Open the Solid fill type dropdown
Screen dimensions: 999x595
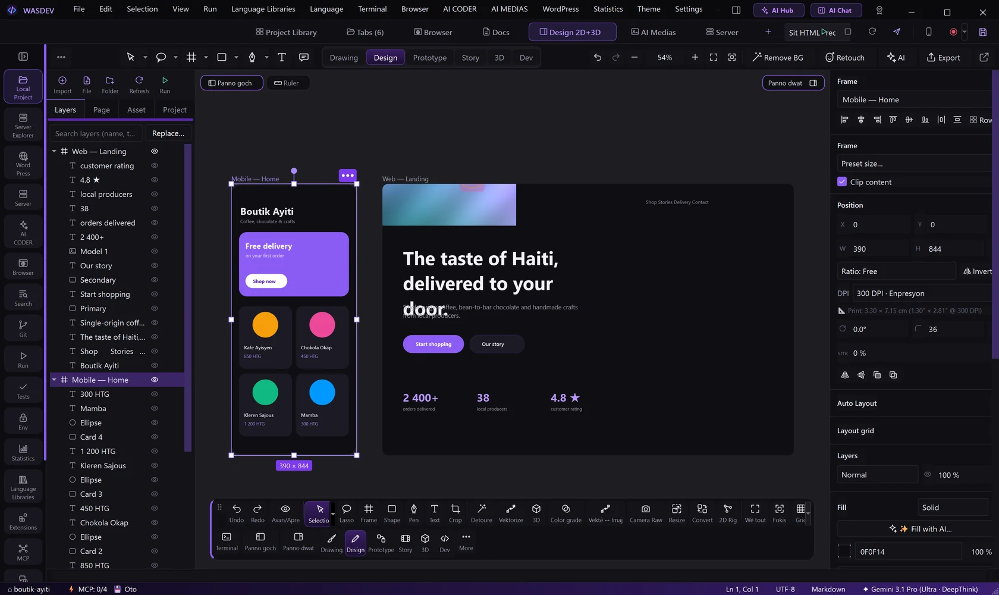(x=953, y=508)
